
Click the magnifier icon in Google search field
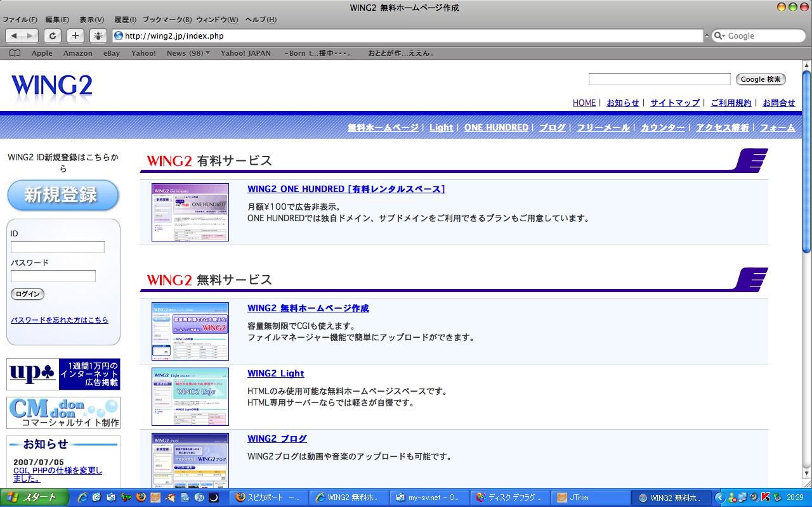point(719,36)
